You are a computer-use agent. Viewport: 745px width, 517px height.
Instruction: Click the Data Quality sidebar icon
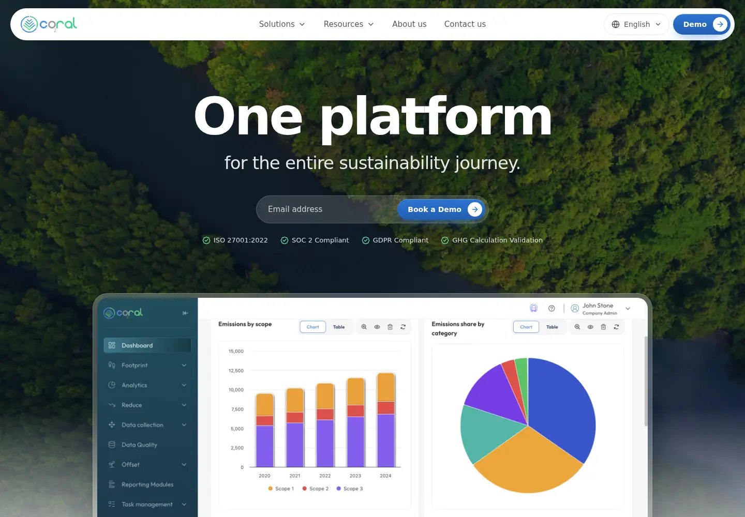(x=112, y=445)
